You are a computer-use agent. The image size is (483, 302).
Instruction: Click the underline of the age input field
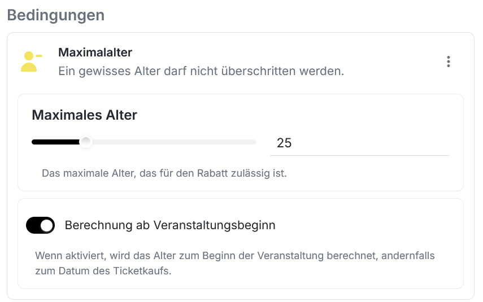[359, 155]
